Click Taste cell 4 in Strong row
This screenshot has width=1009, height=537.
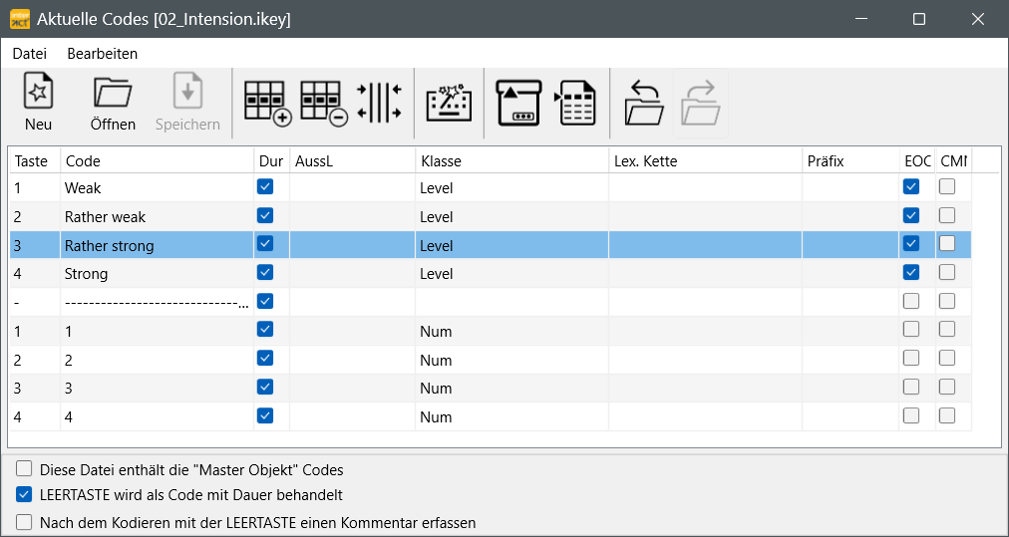tap(35, 273)
